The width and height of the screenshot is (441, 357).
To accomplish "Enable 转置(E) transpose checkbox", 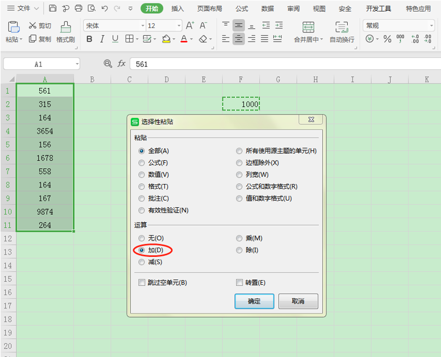I will (240, 282).
